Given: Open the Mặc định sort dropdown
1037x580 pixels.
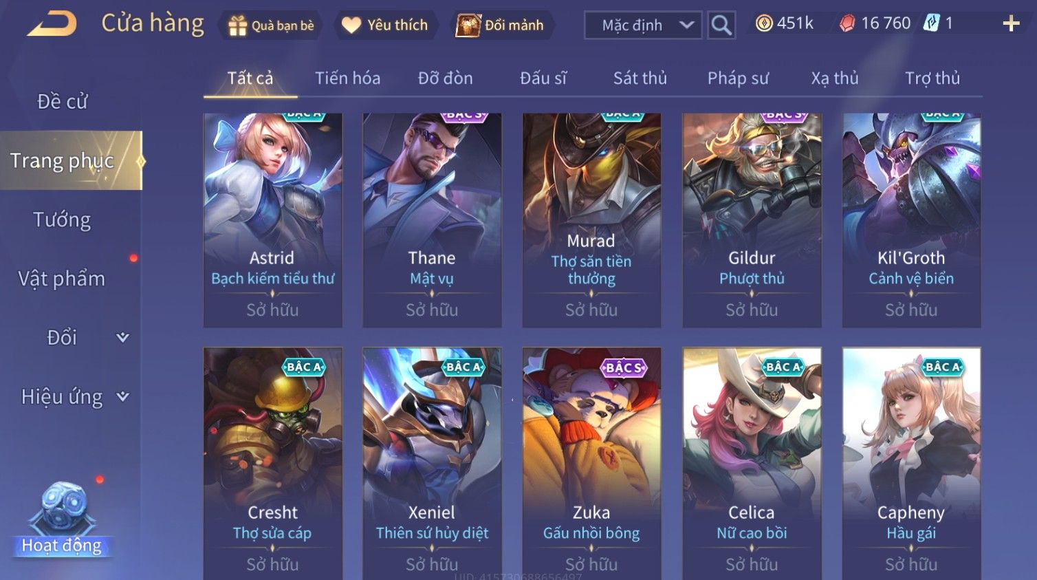Looking at the screenshot, I should (x=643, y=25).
